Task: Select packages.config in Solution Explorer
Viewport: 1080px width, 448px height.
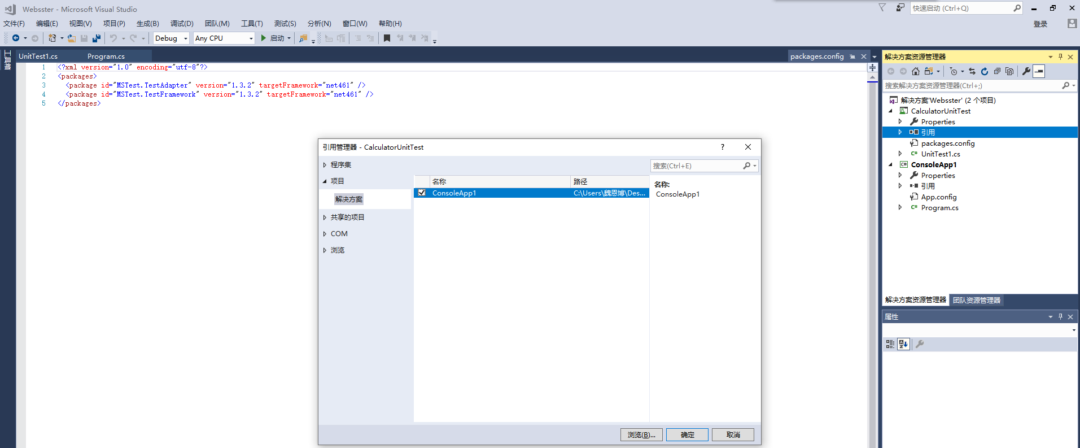Action: [948, 143]
